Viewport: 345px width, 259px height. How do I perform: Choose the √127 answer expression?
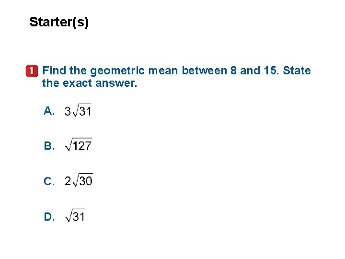78,145
